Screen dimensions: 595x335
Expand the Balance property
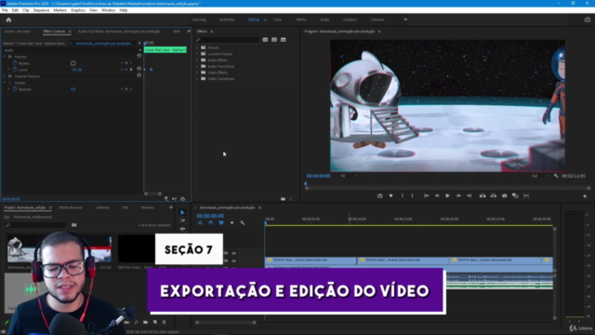pos(8,89)
